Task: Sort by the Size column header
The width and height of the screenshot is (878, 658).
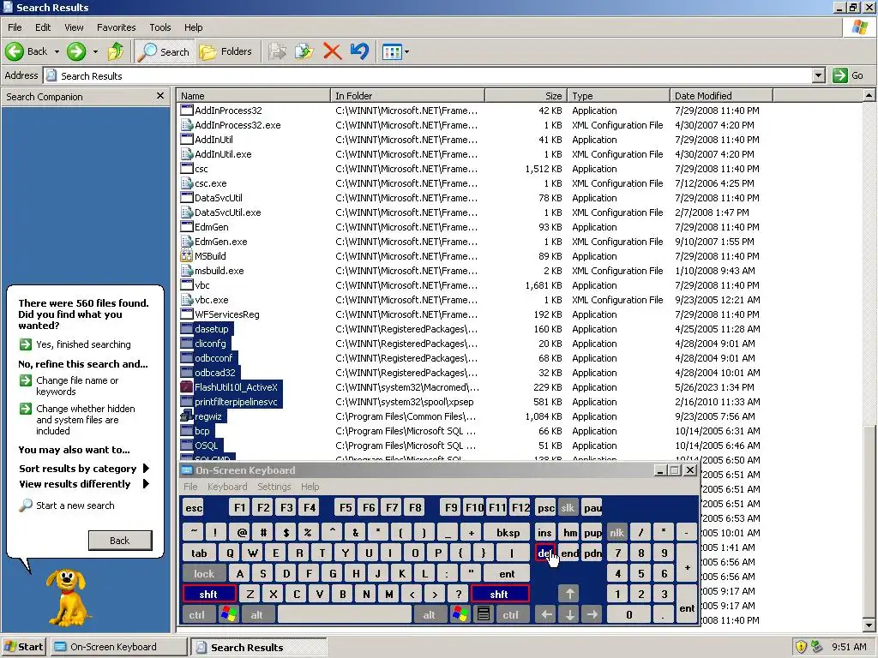Action: click(x=526, y=96)
